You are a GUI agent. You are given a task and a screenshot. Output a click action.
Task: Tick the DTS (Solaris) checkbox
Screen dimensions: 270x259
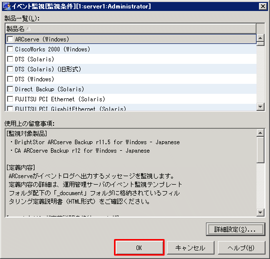pos(10,59)
